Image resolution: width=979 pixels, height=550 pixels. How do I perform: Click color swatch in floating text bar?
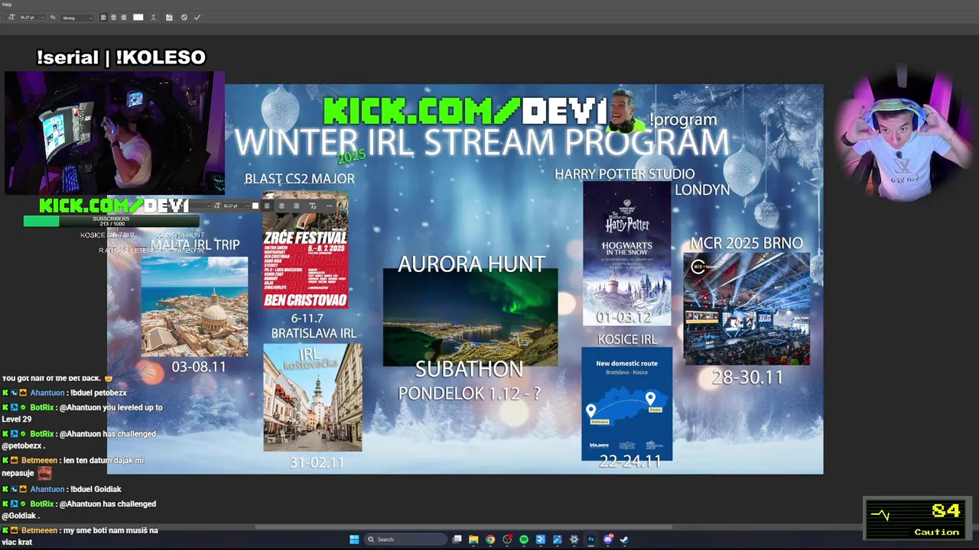click(255, 205)
